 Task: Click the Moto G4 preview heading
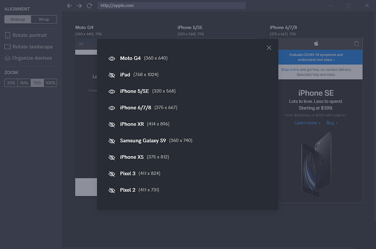(x=84, y=27)
